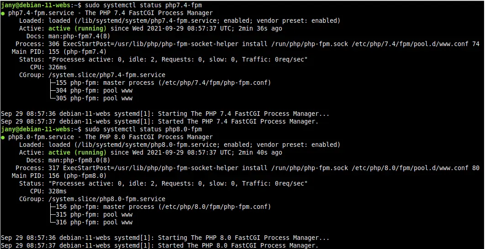Click the tree entry 305 php-fpm pool www
This screenshot has width=485, height=249.
point(91,98)
